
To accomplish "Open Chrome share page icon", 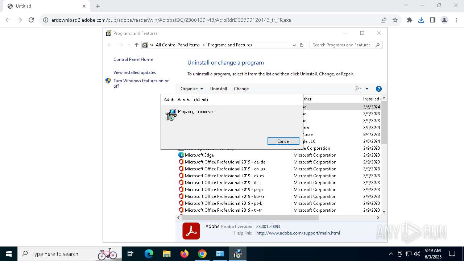I will pyautogui.click(x=384, y=20).
